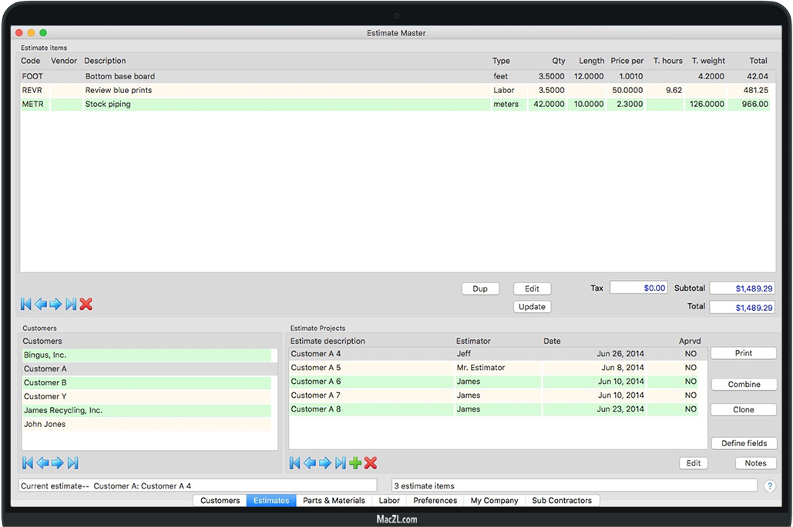Screen dimensions: 793x527
Task: Click the Combine button
Action: [744, 385]
